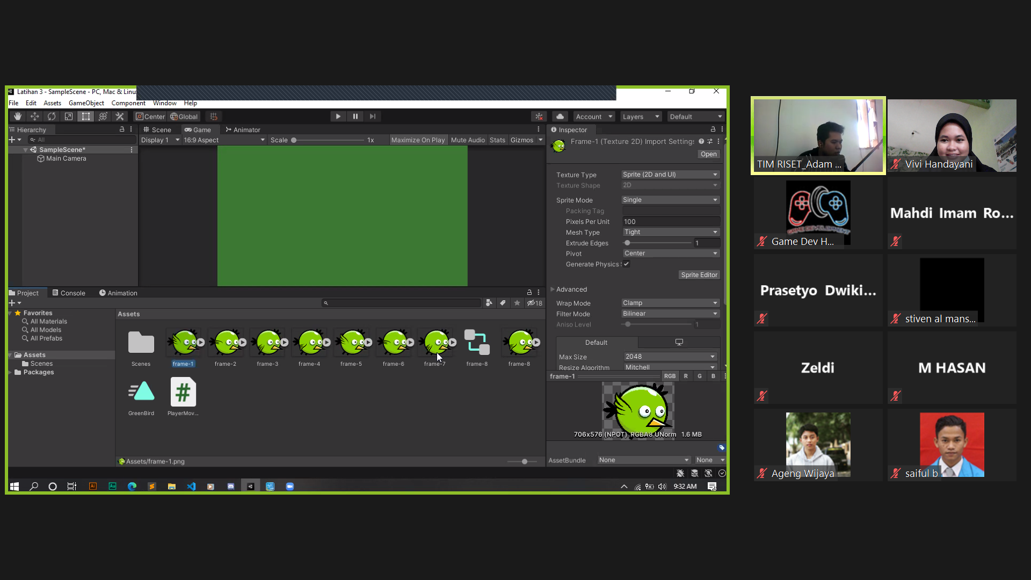Click the Step frame button

coord(372,117)
